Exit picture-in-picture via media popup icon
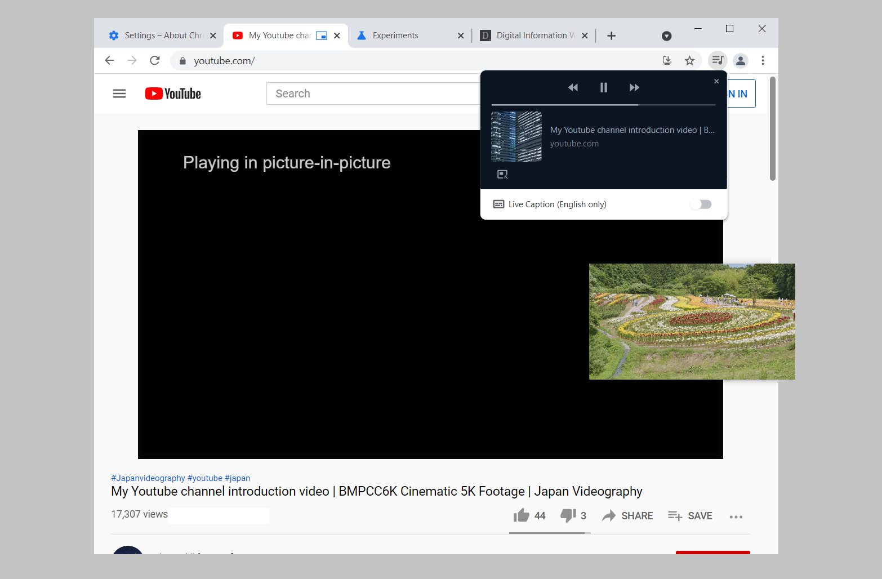The image size is (882, 579). (502, 175)
